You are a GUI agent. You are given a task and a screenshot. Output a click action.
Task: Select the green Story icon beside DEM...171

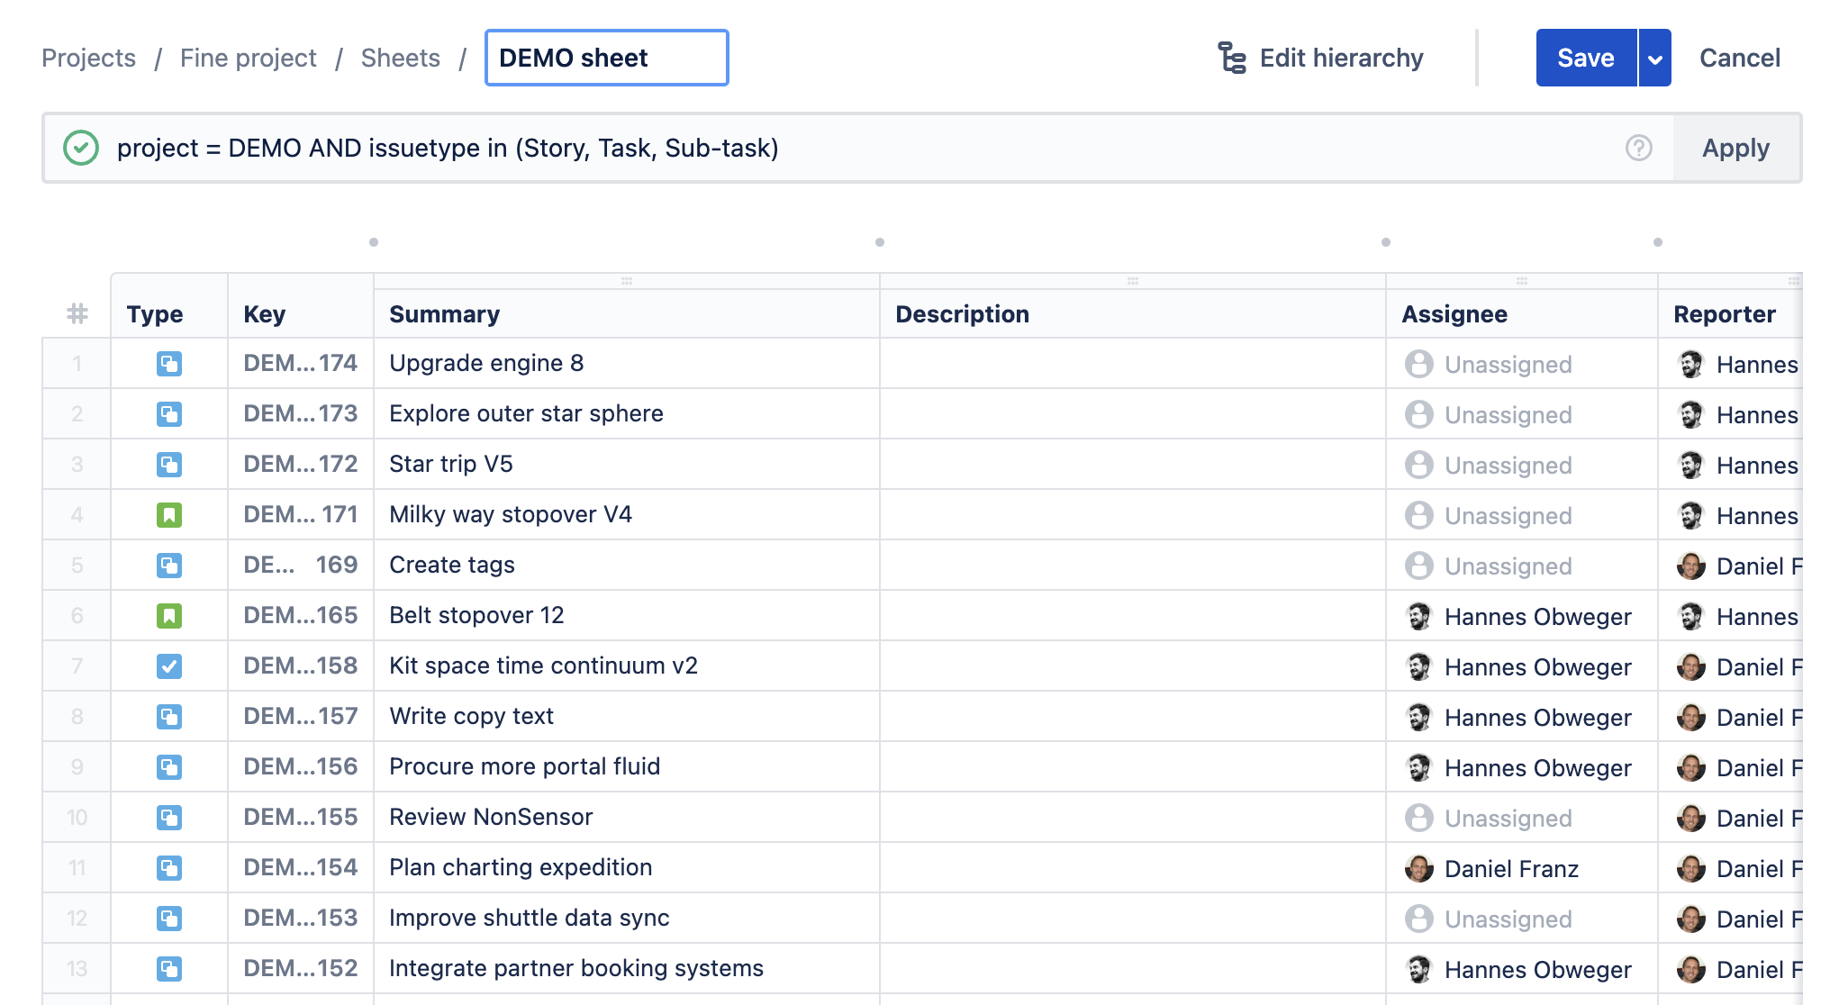point(168,514)
